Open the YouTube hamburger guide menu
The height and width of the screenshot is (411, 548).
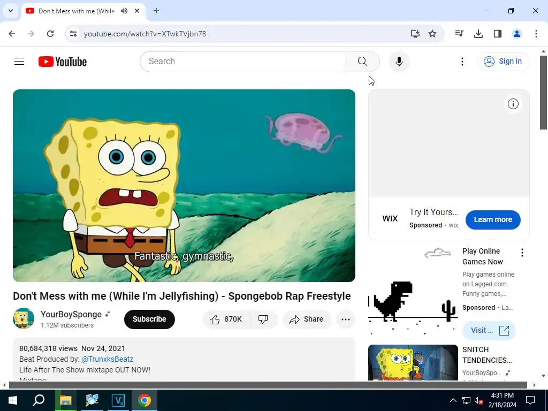point(19,62)
